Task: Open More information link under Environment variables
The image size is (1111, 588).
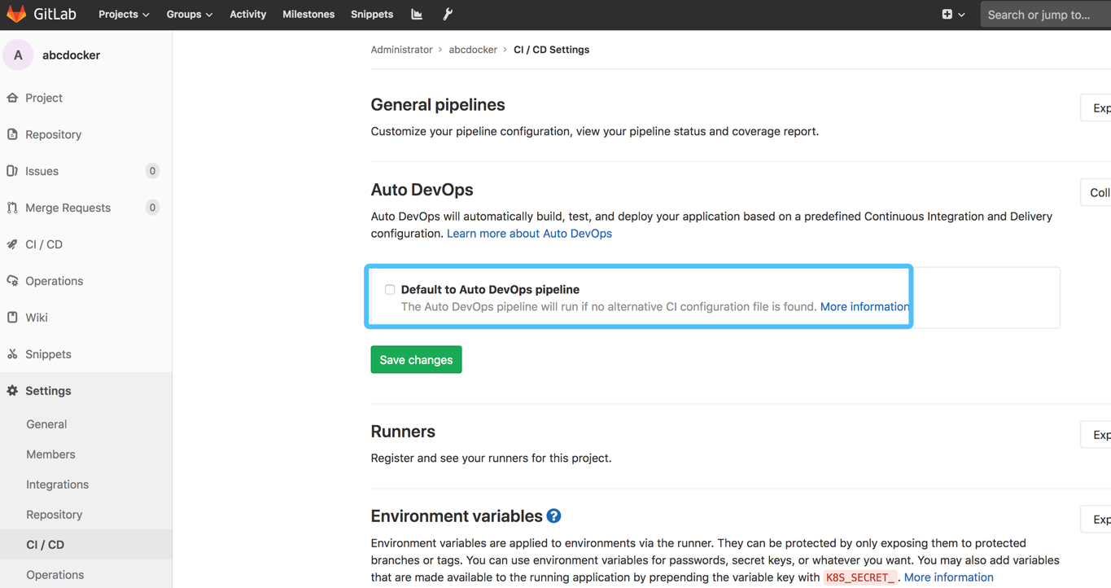Action: click(x=948, y=577)
